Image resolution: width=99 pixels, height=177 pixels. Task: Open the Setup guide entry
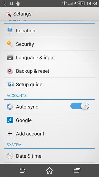tap(50, 84)
